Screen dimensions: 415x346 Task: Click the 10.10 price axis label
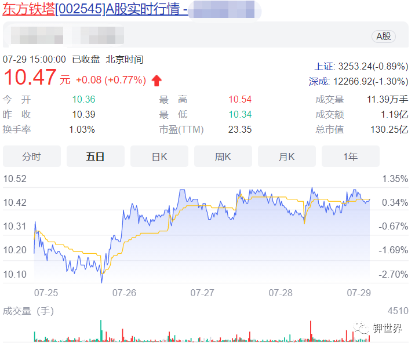(14, 274)
